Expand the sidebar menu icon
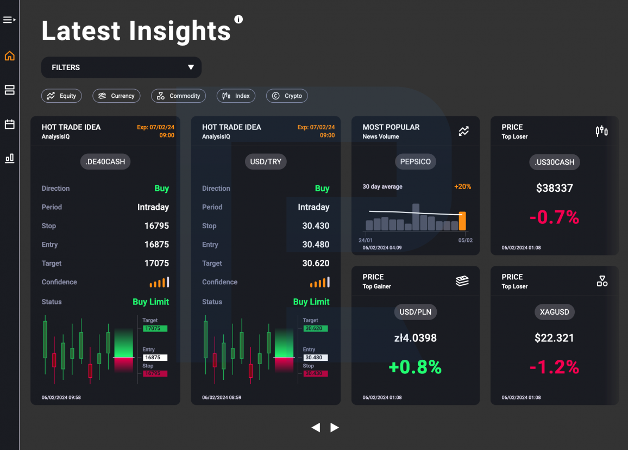This screenshot has width=628, height=450. coord(9,20)
